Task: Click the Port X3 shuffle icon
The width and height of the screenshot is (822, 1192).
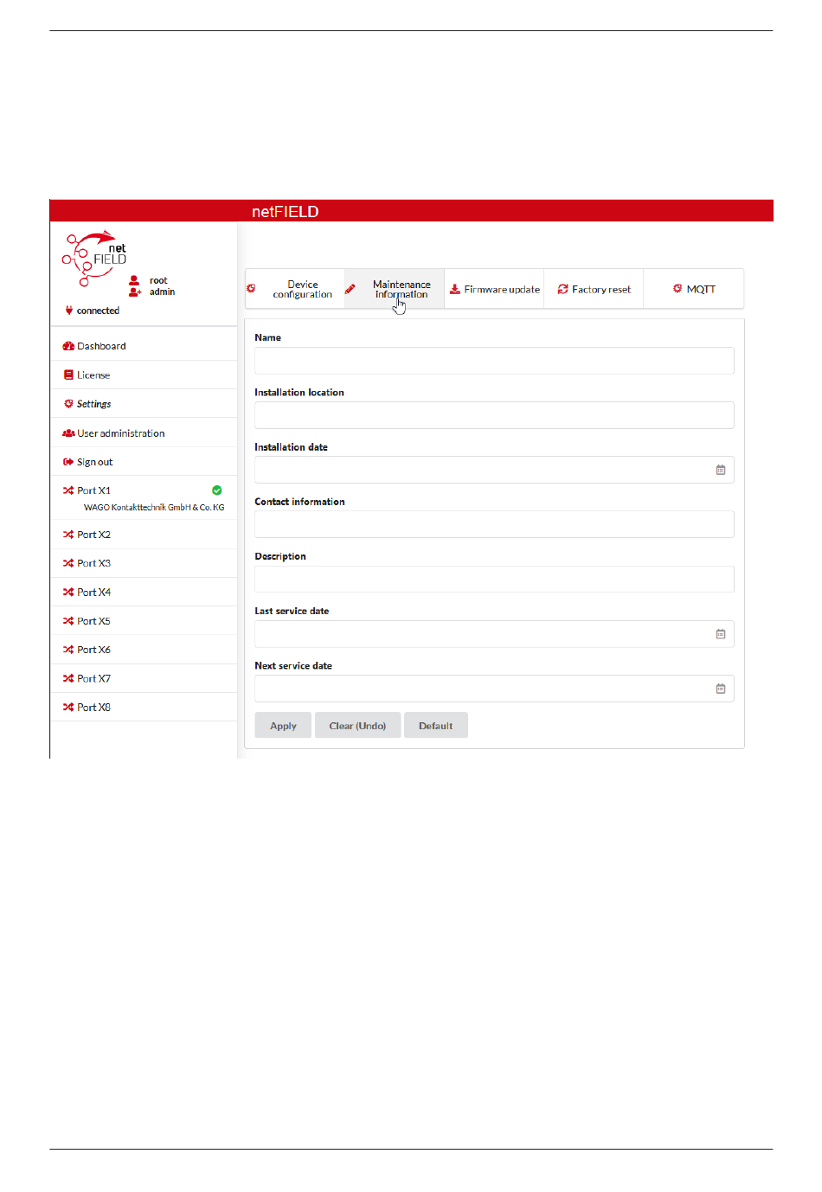Action: 68,563
